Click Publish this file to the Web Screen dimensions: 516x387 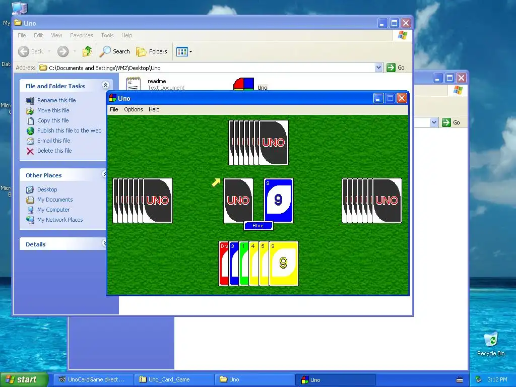point(70,131)
